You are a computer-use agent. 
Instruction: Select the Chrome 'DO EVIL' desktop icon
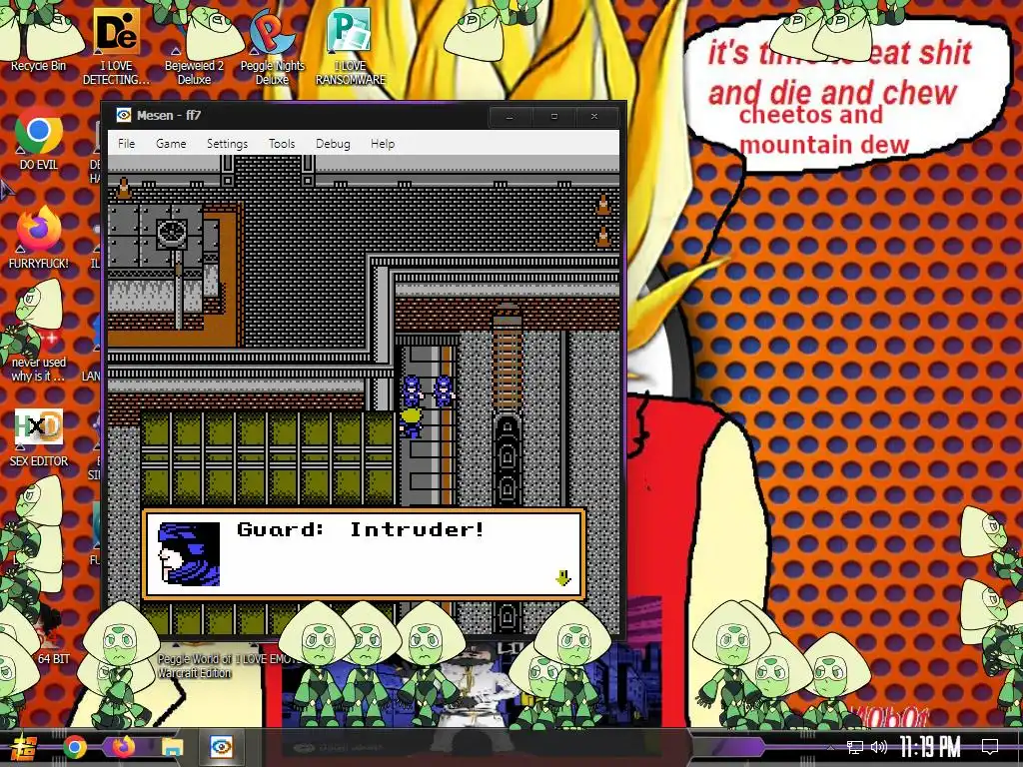[39, 138]
